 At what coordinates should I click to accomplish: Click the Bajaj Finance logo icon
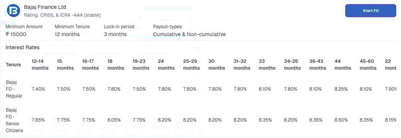[x=13, y=11]
